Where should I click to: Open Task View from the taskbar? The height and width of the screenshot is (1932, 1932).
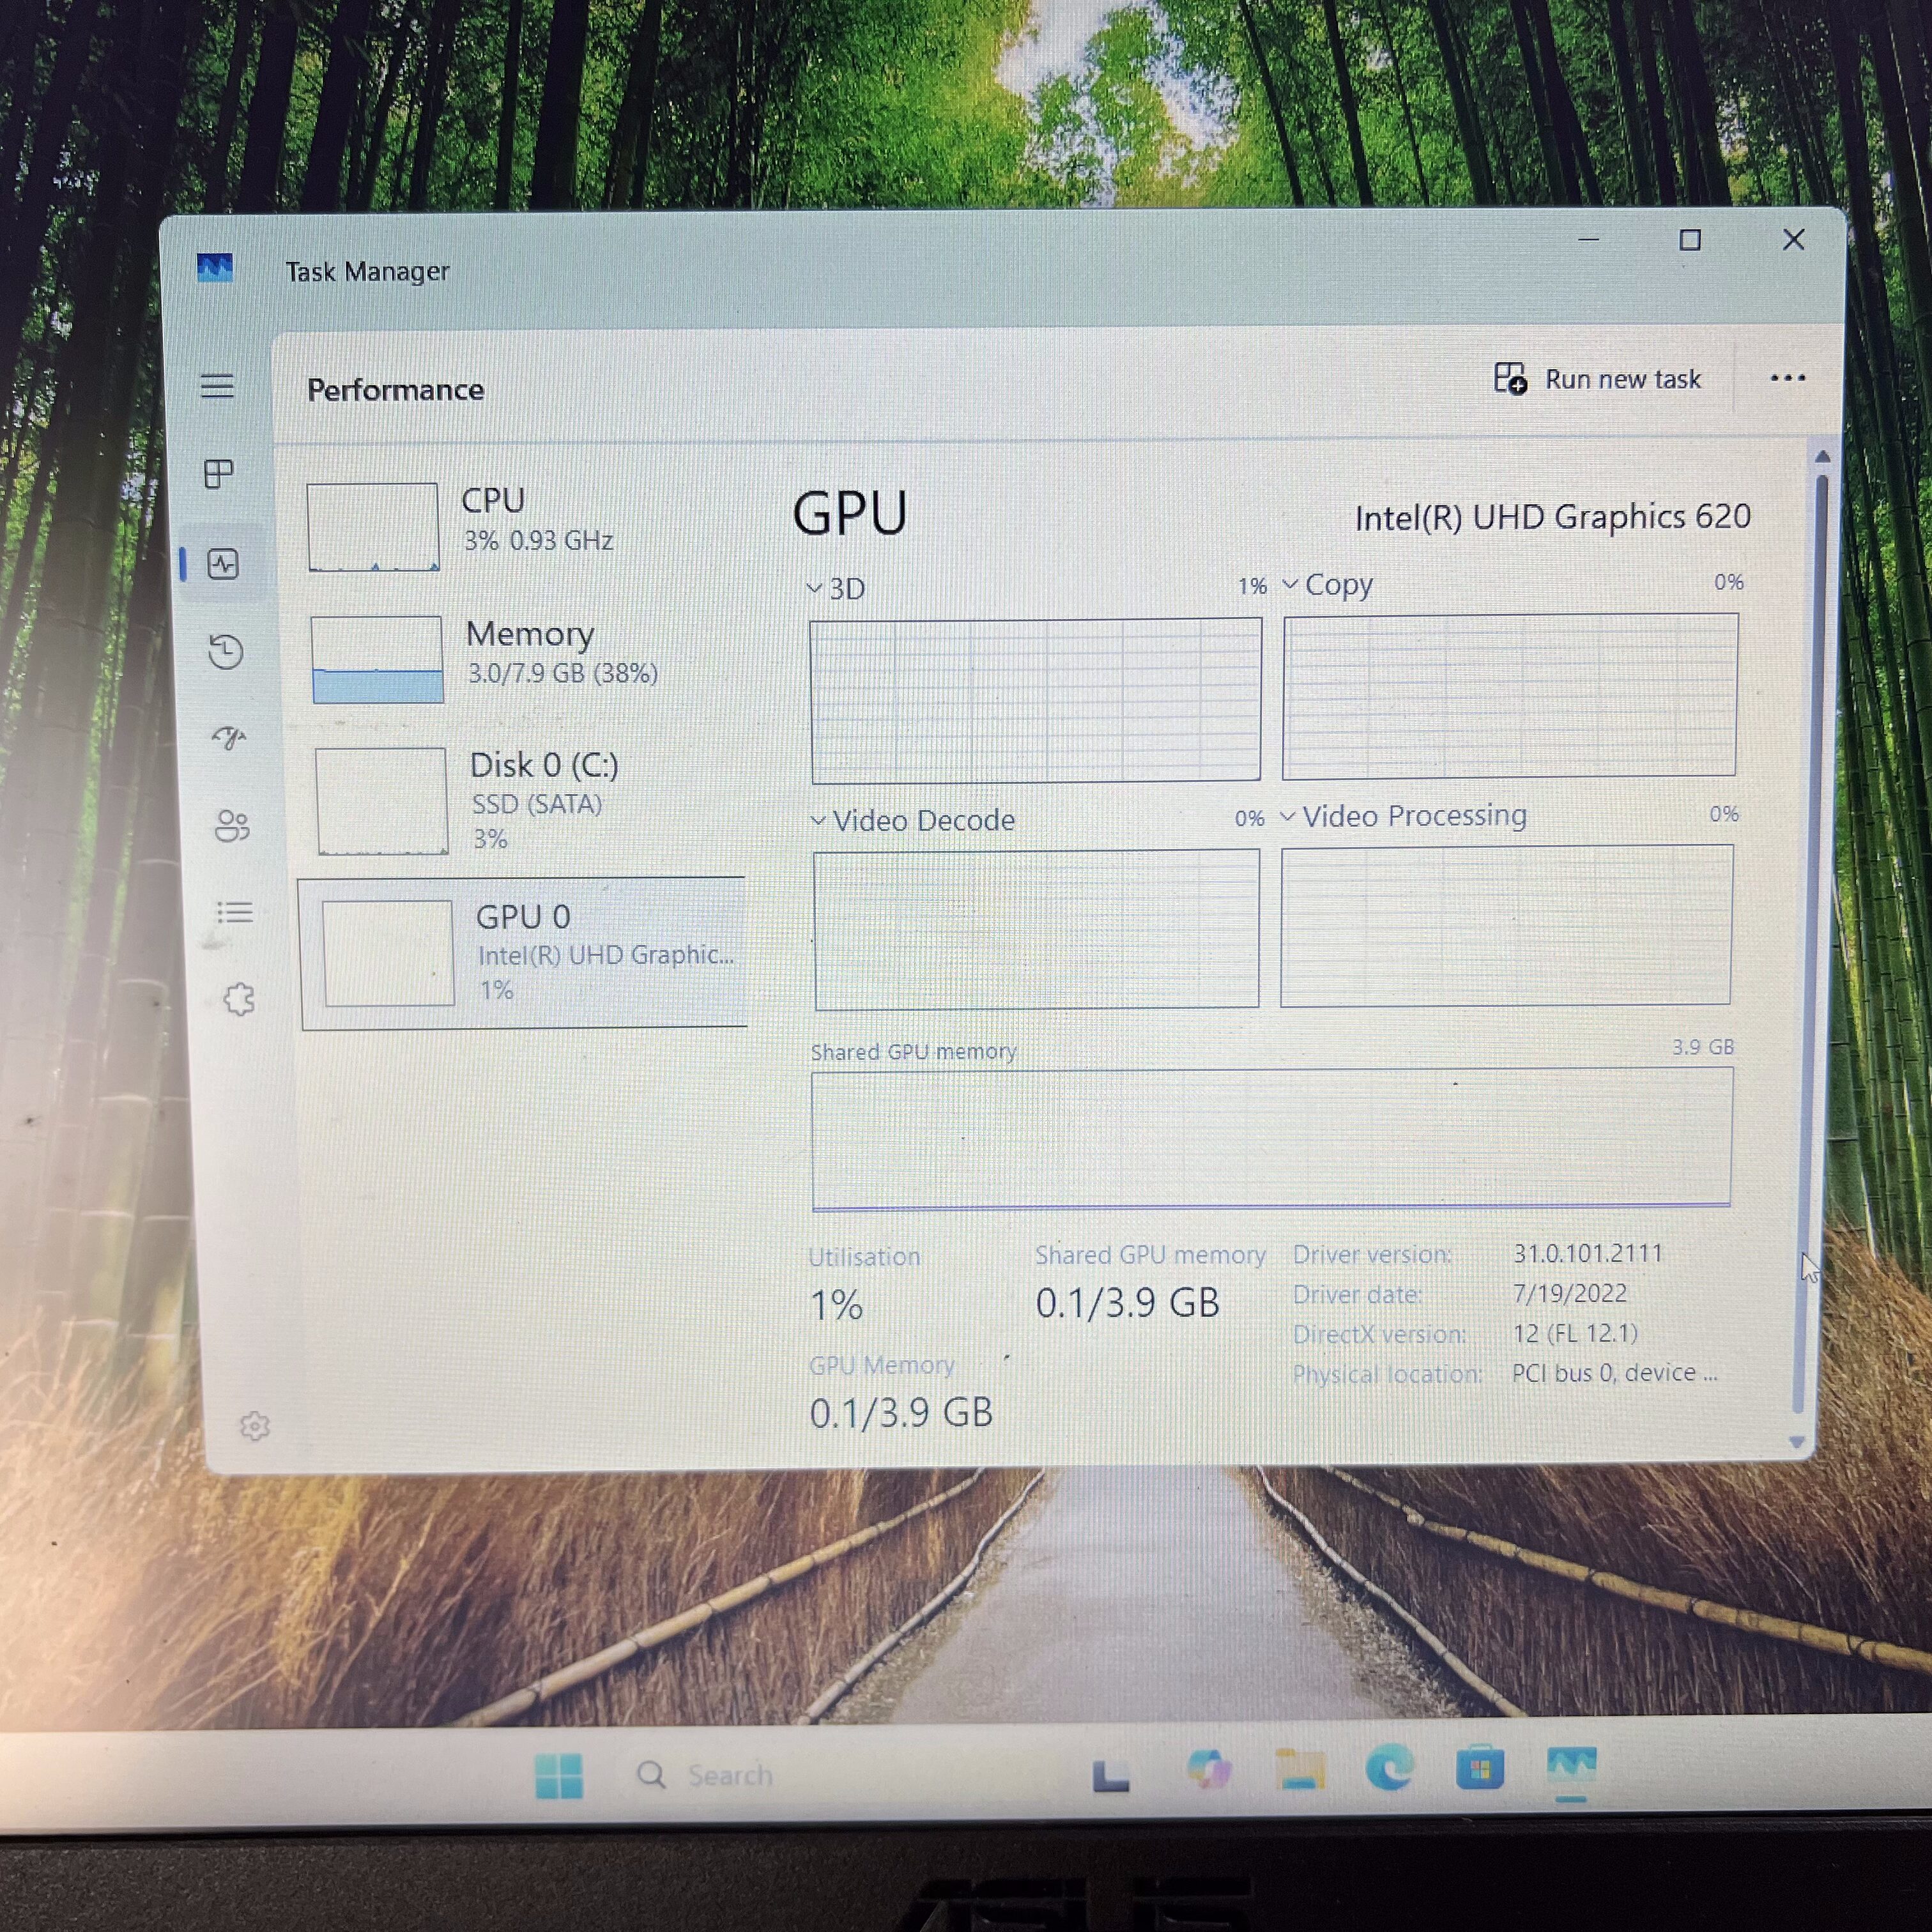pyautogui.click(x=1110, y=1776)
